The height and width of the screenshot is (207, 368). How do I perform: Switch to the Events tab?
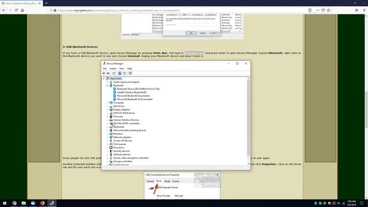[x=176, y=182]
